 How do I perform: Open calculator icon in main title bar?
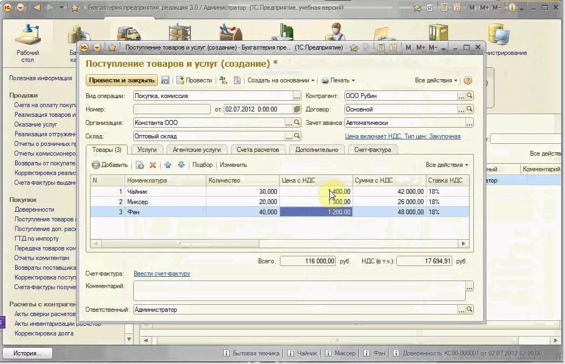tap(444, 8)
